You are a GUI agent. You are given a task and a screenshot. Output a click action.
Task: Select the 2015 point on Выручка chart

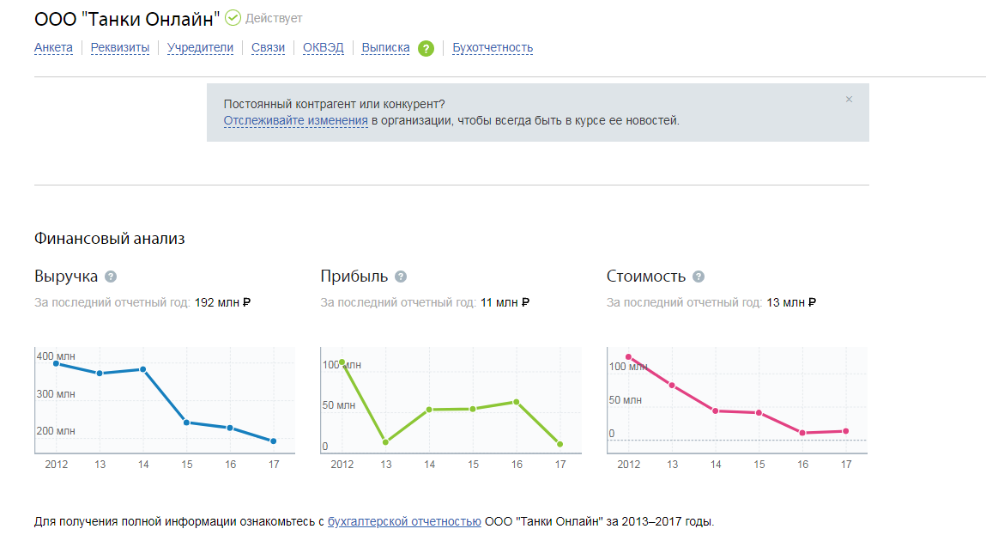click(186, 423)
